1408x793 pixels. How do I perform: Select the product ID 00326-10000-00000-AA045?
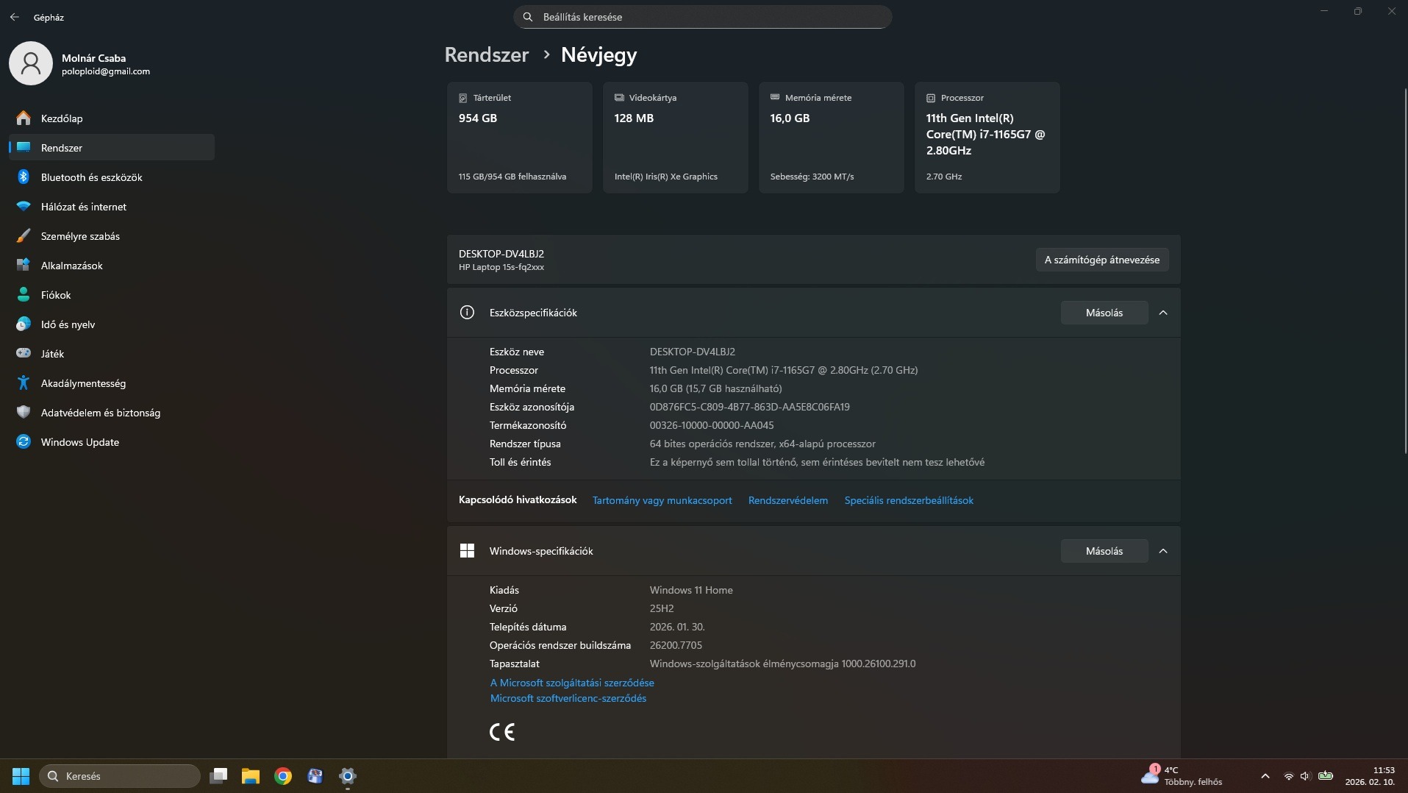(x=712, y=425)
